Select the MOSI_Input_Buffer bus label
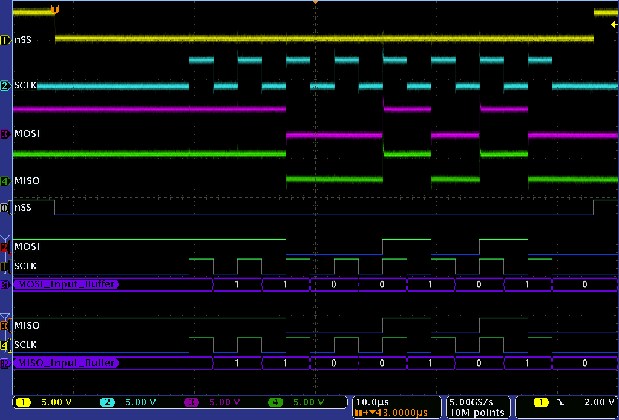Screen dimensions: 619x420 (67, 284)
